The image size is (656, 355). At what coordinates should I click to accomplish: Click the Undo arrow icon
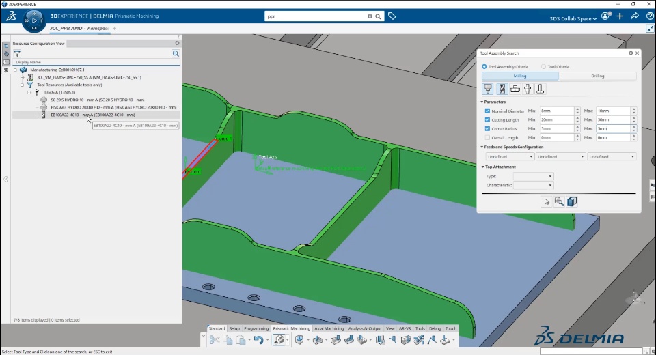[258, 340]
